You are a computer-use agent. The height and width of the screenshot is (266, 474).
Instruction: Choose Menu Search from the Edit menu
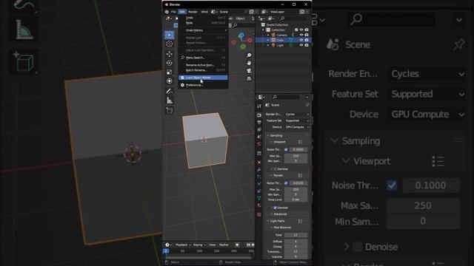[203, 58]
